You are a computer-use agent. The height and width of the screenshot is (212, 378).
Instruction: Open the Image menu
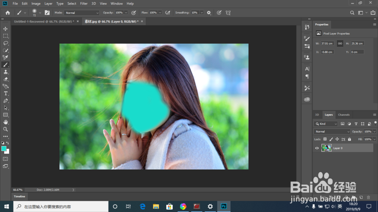coord(36,4)
